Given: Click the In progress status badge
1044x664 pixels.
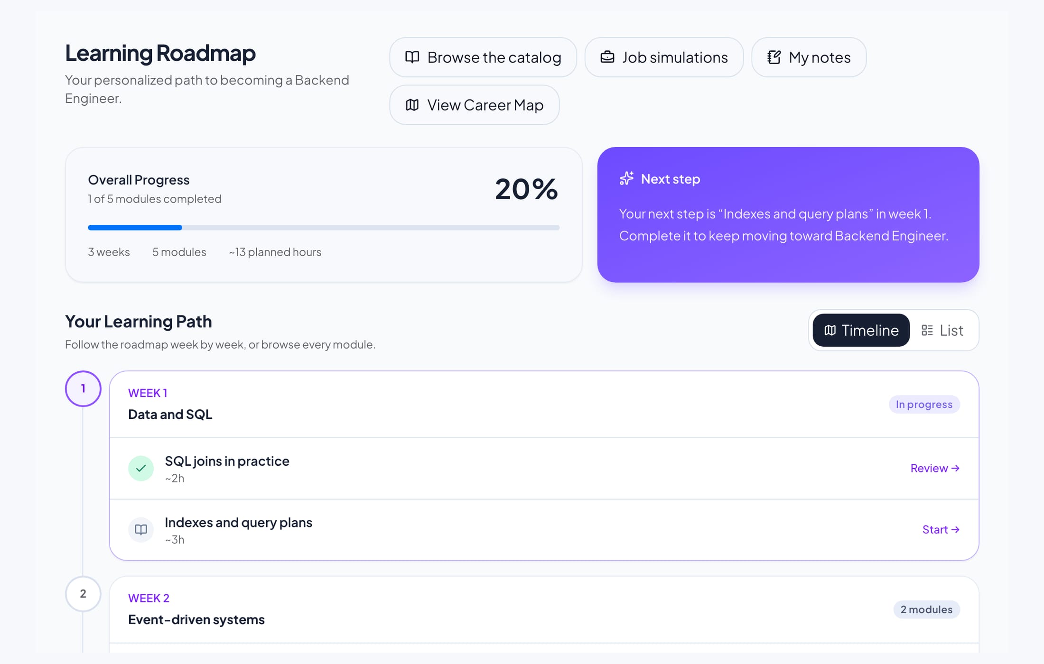Looking at the screenshot, I should (924, 405).
